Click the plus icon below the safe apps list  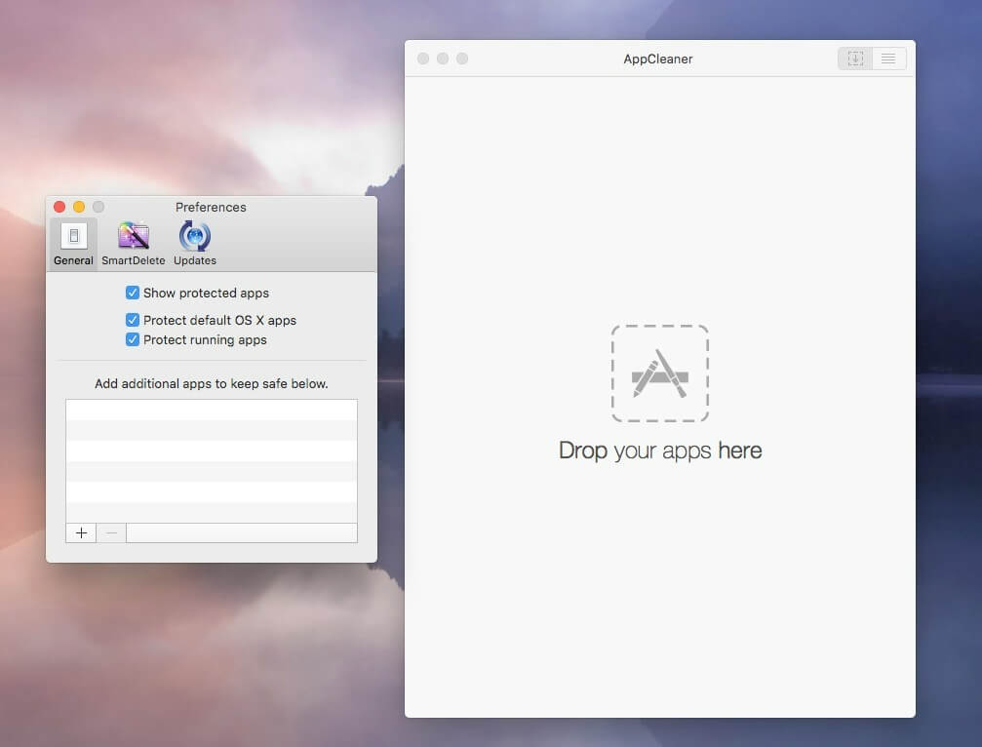(81, 532)
